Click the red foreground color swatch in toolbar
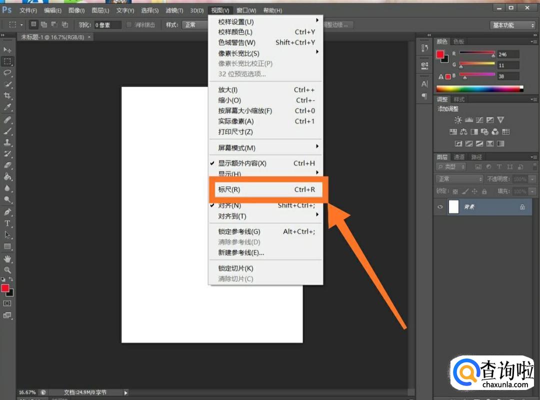This screenshot has width=540, height=400. click(x=5, y=288)
